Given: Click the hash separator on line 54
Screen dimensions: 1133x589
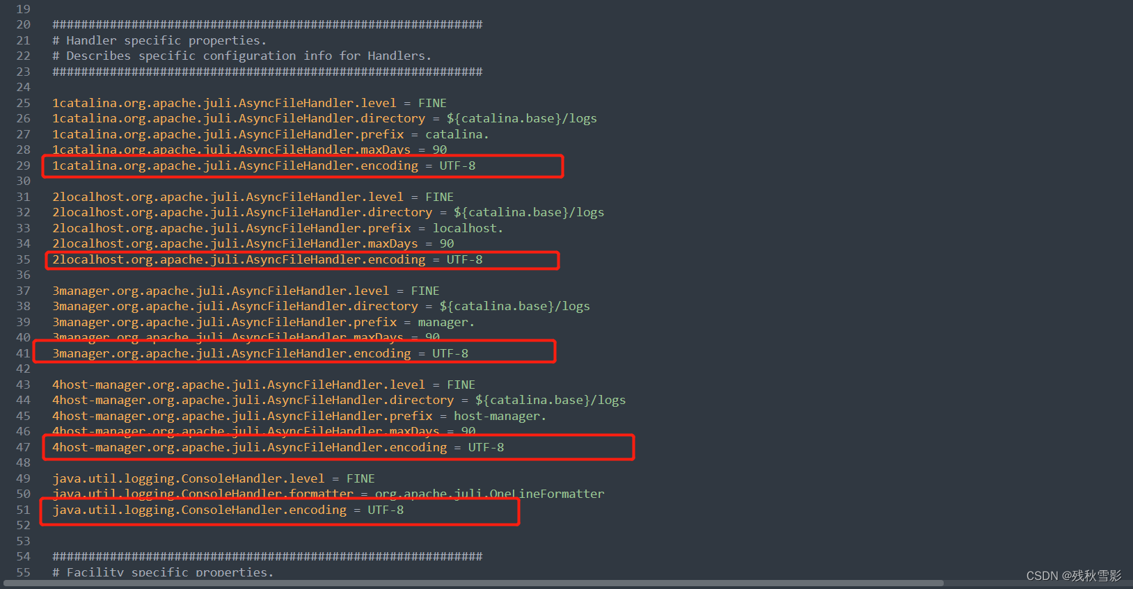Looking at the screenshot, I should (267, 556).
